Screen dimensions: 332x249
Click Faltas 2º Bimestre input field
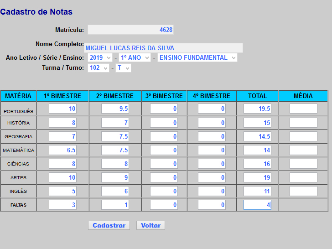pyautogui.click(x=115, y=205)
